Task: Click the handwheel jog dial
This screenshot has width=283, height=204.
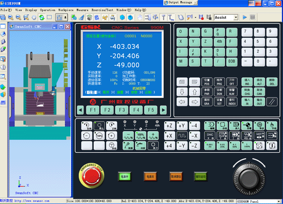Action: tap(249, 179)
